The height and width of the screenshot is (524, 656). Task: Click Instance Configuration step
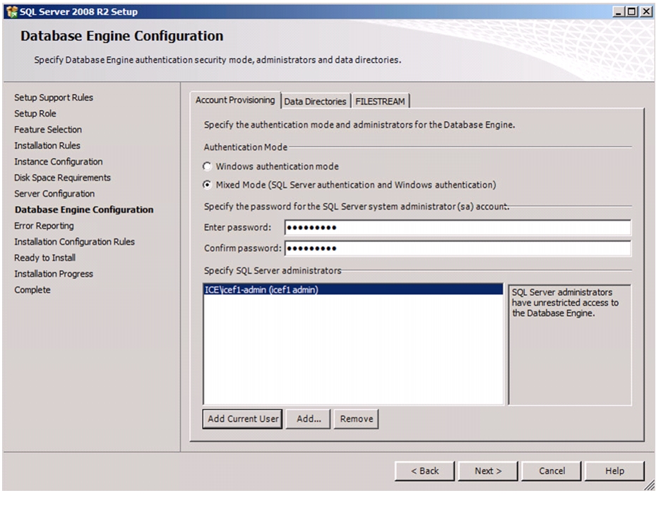[x=59, y=162]
